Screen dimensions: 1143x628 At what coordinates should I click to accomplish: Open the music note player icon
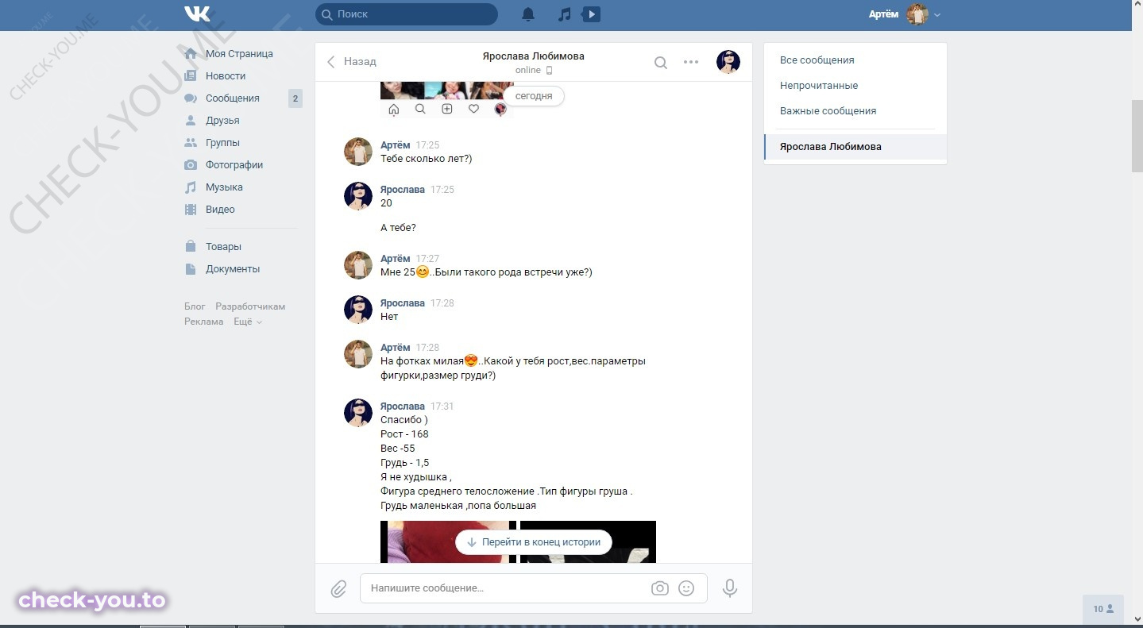(x=564, y=14)
